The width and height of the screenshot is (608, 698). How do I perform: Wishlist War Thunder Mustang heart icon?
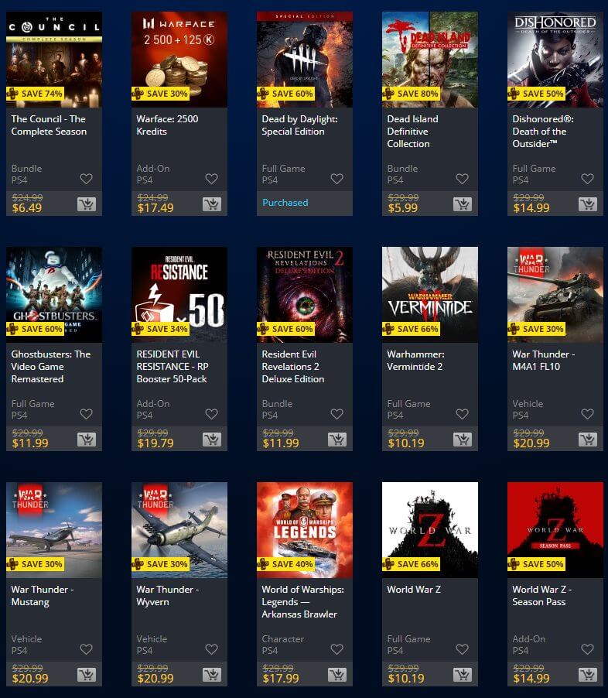(x=87, y=649)
